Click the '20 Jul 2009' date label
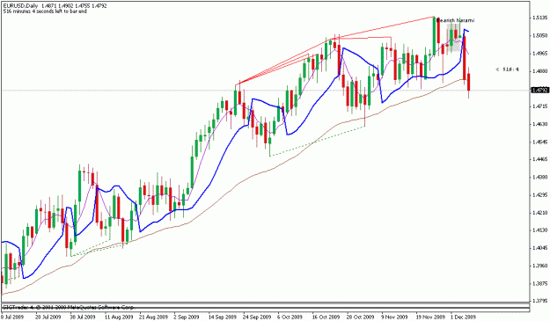This screenshot has height=321, width=550. tap(48, 317)
